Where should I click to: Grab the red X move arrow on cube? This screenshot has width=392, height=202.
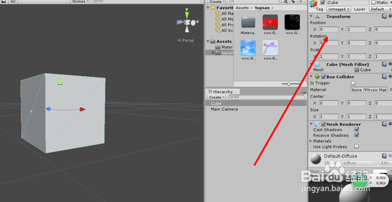[82, 109]
